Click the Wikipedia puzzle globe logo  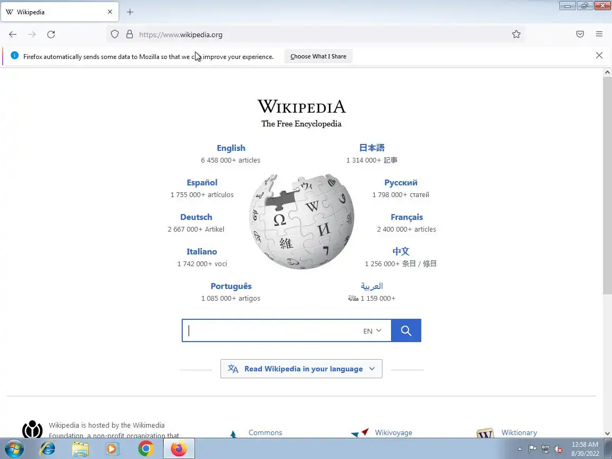point(301,222)
